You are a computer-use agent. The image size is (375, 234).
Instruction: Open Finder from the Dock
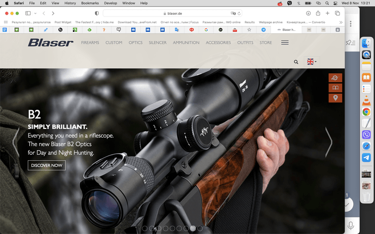[366, 43]
